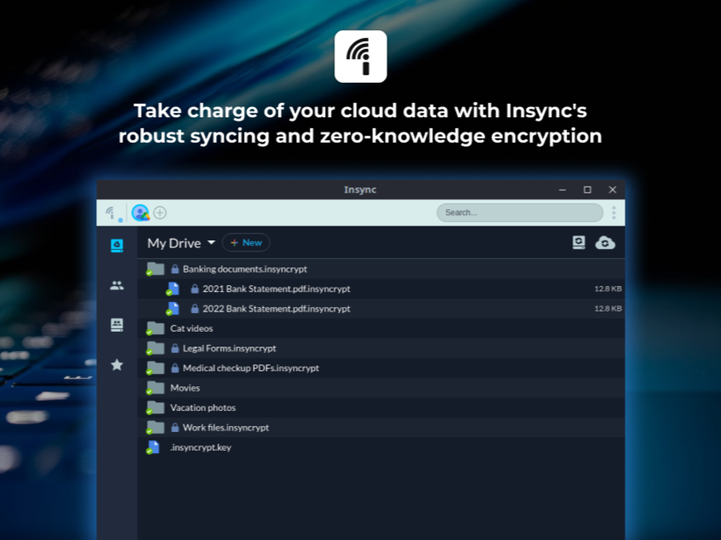721x540 pixels.
Task: Select 2022 Bank Statement.pdf.insyncrypt file
Action: click(276, 309)
